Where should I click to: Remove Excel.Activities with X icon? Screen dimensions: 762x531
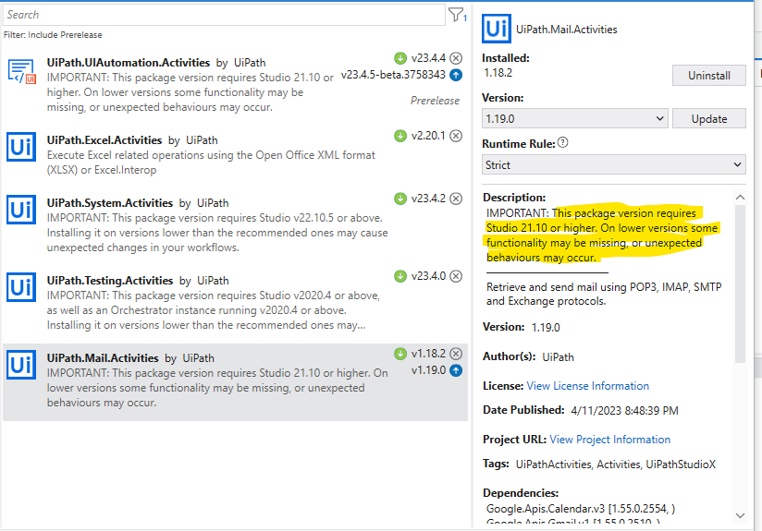click(456, 136)
